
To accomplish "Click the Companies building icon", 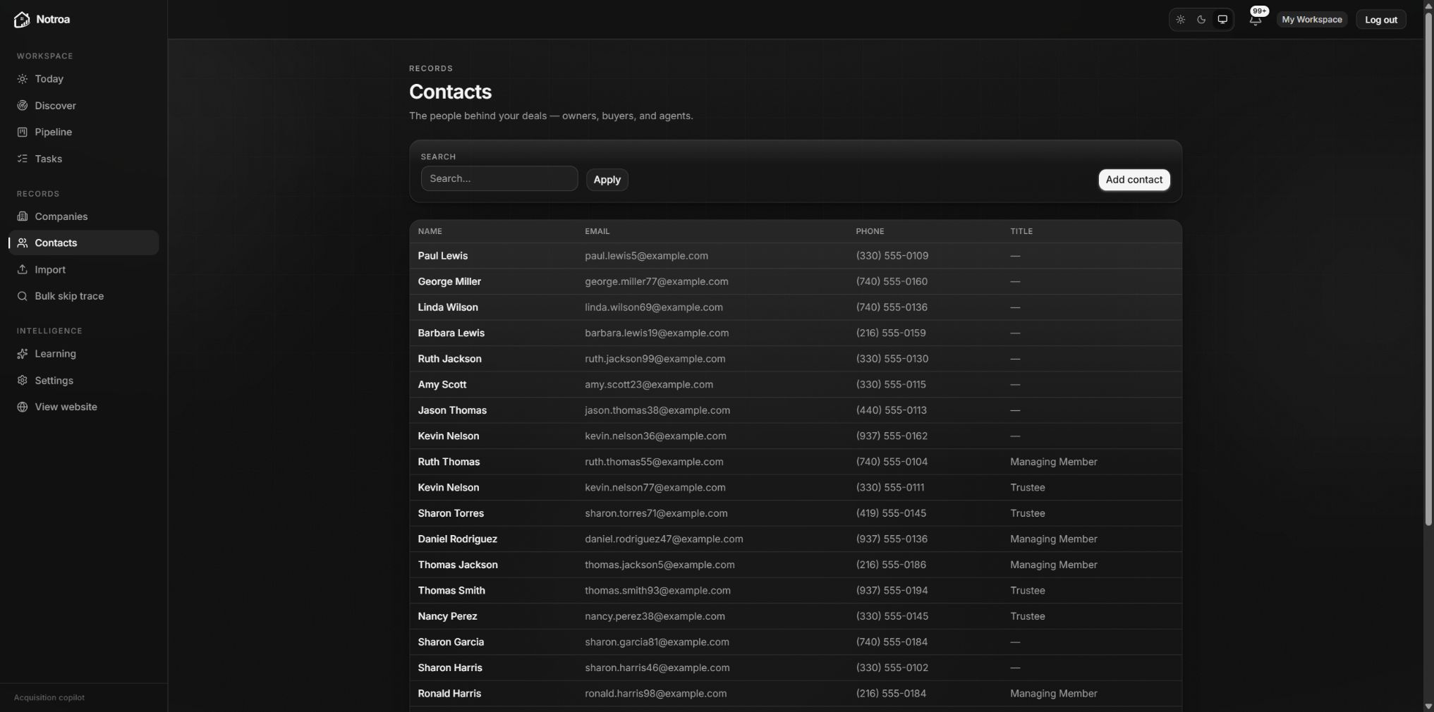I will [23, 216].
